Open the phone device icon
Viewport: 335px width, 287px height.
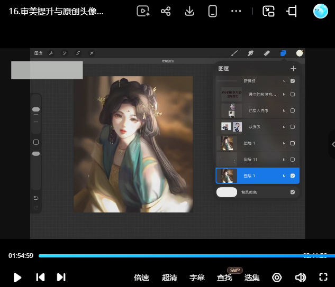coord(212,11)
